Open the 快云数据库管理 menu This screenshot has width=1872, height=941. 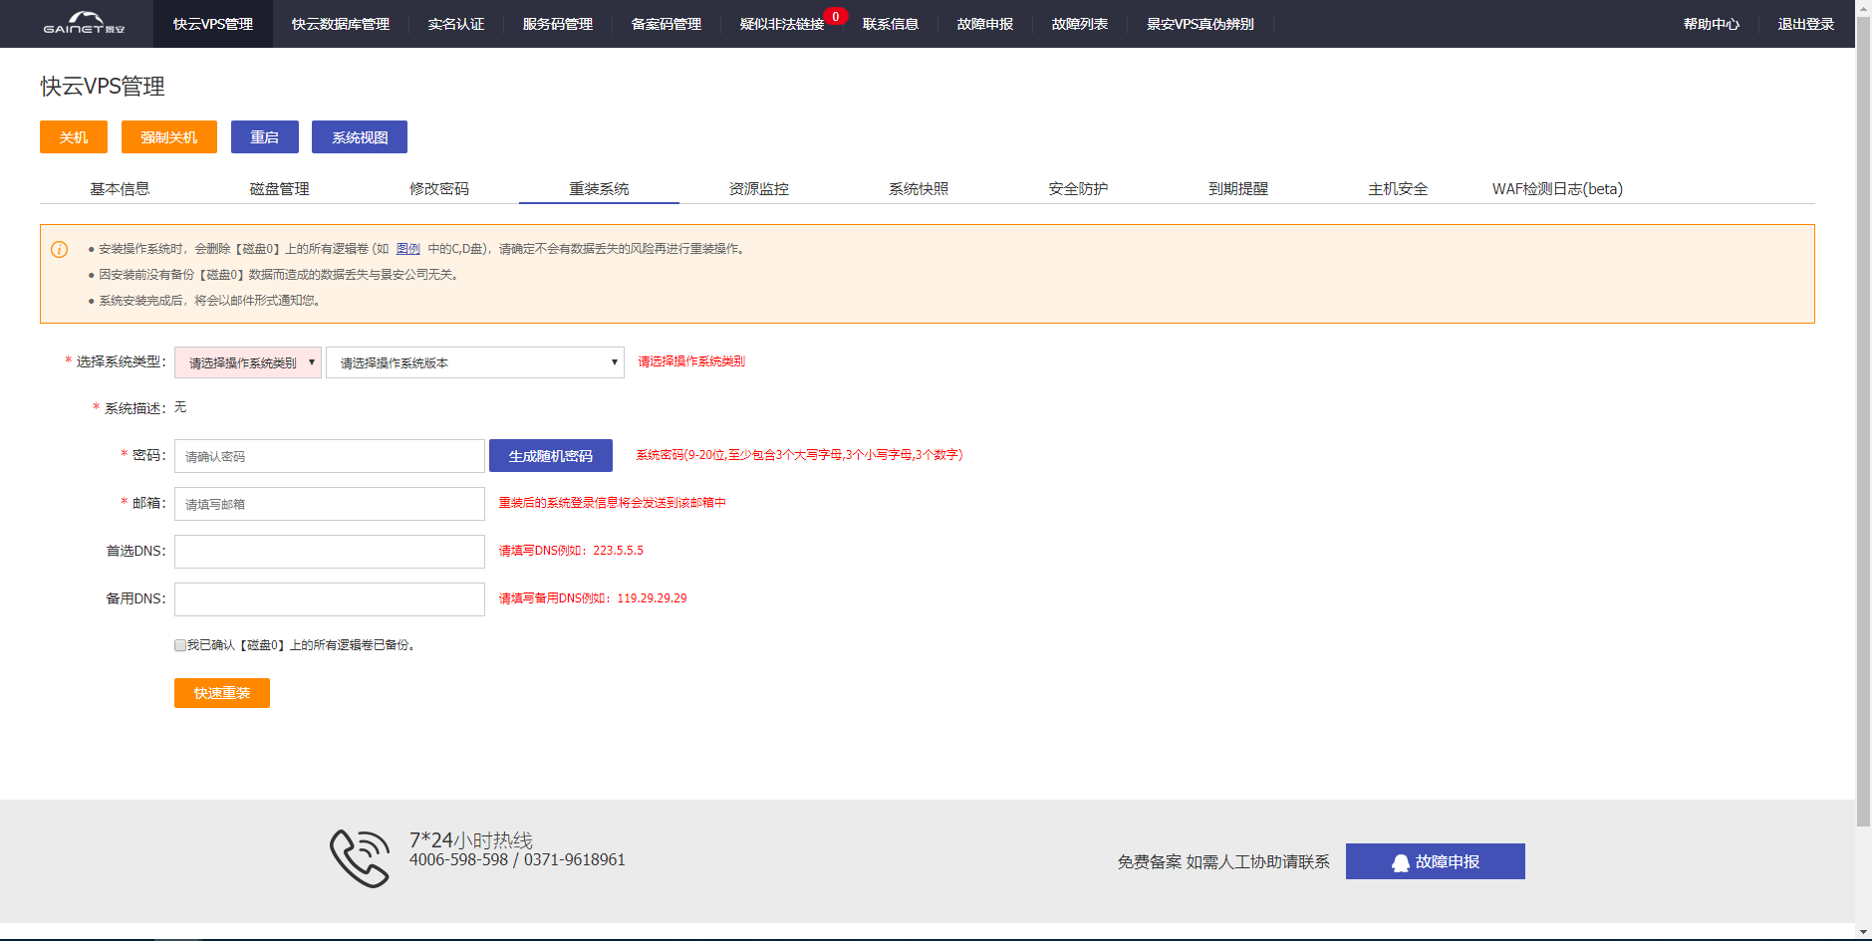(x=341, y=24)
